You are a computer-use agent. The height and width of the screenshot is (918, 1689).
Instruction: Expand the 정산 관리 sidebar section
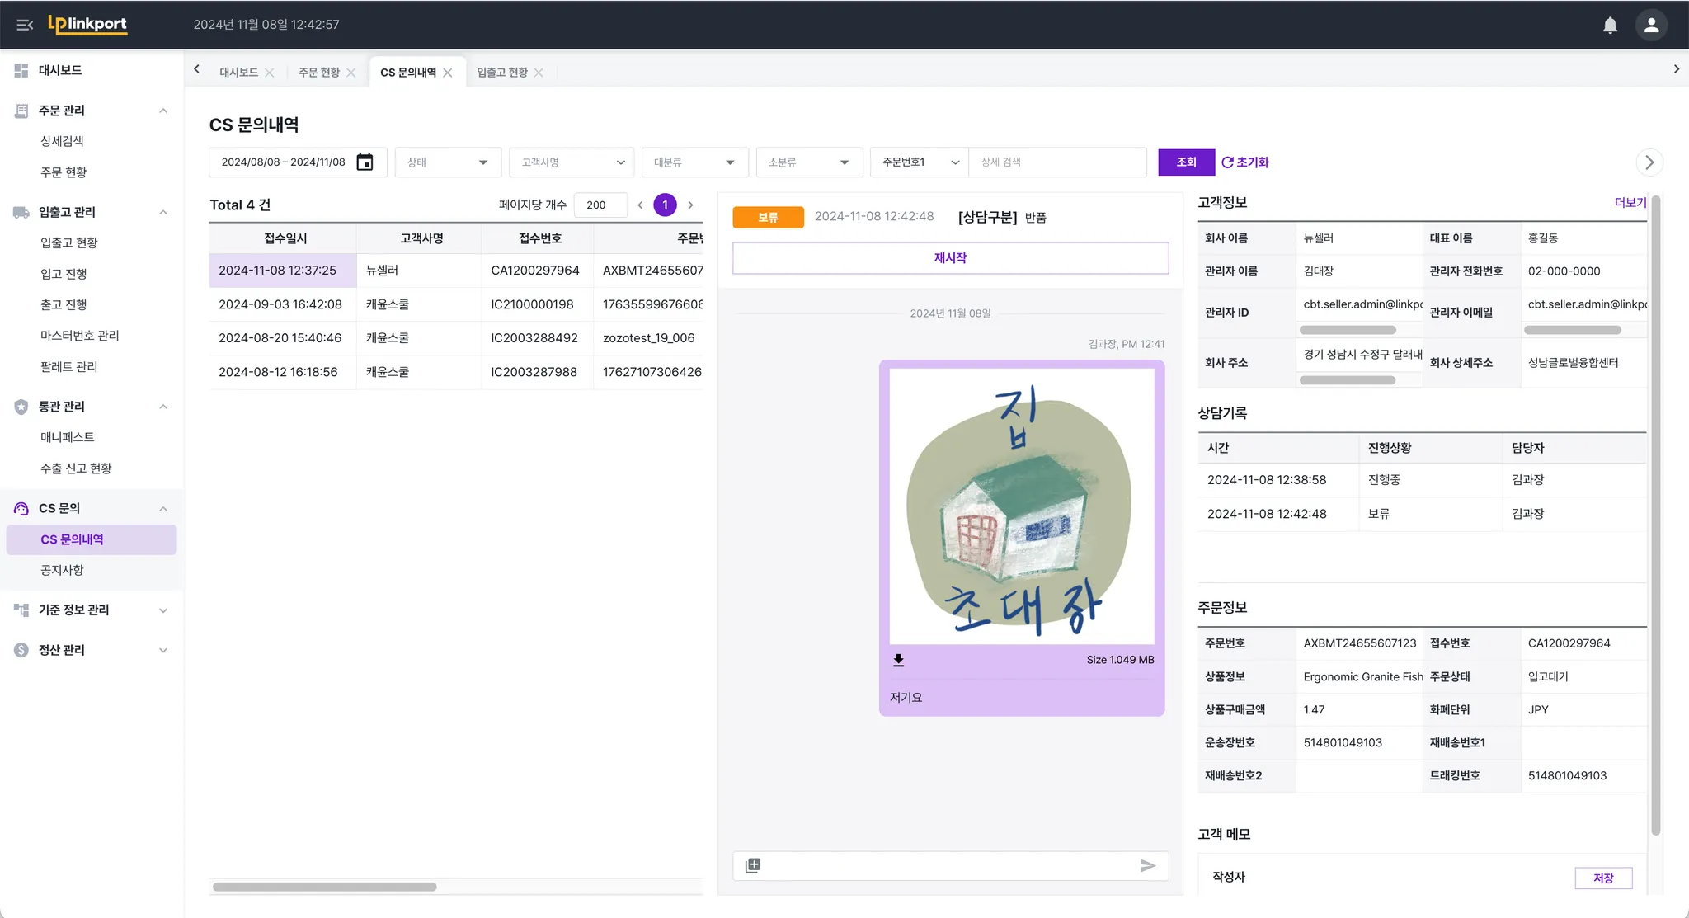[x=163, y=650]
